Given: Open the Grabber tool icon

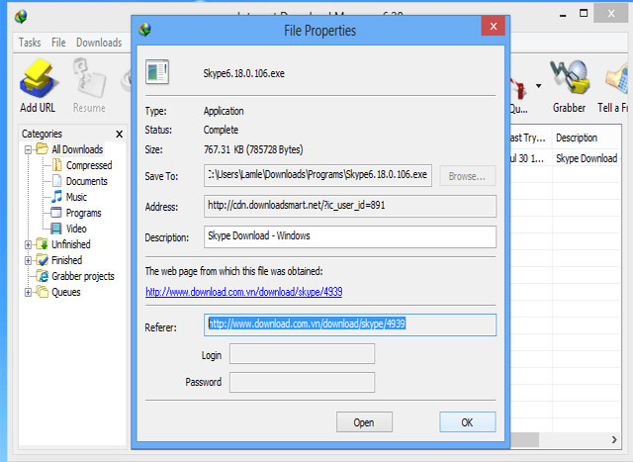Looking at the screenshot, I should [x=570, y=77].
